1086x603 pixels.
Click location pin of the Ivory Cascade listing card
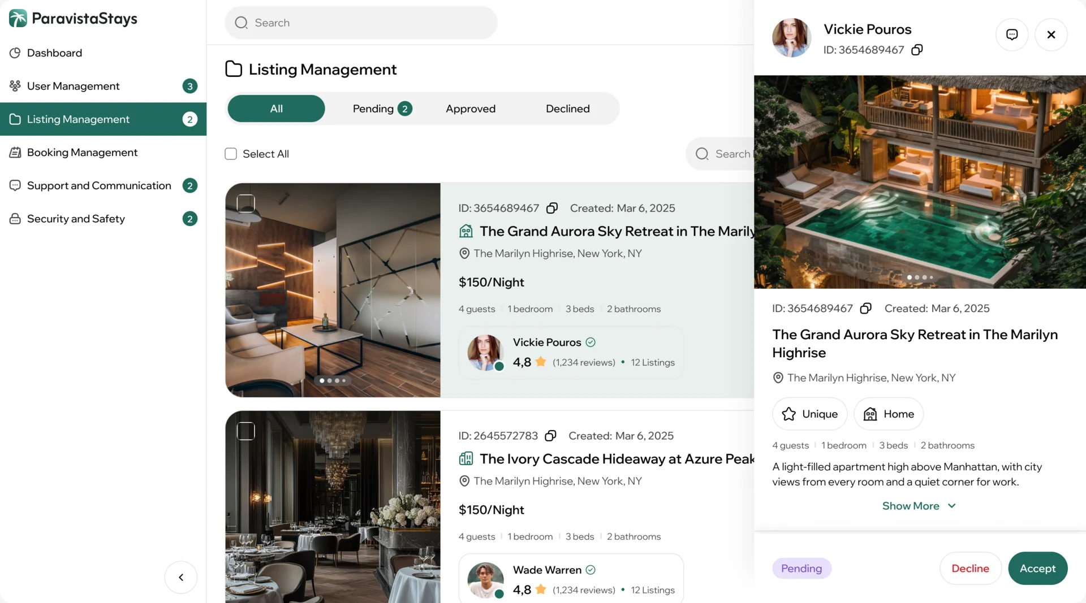(x=464, y=481)
